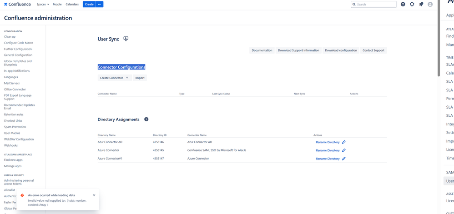
Task: Open User Macros in the sidebar
Action: click(12, 133)
